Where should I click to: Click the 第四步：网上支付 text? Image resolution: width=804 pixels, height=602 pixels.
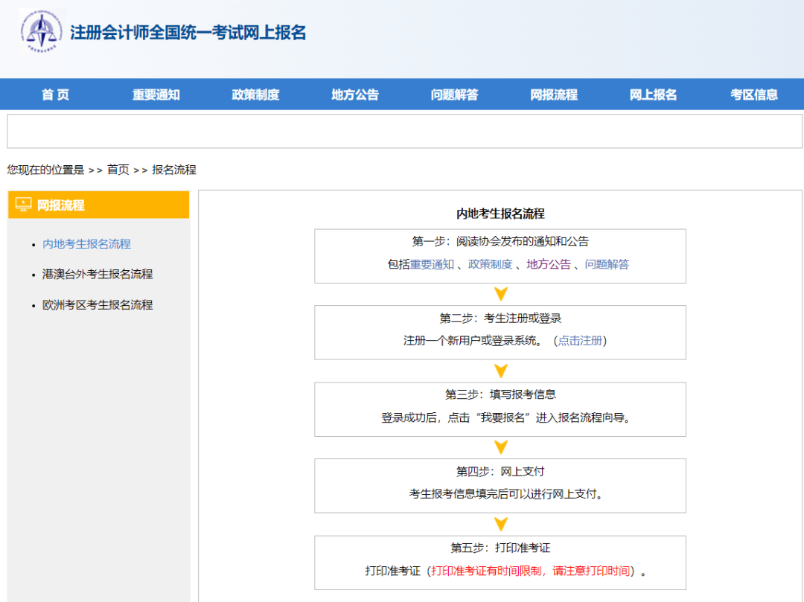click(500, 471)
